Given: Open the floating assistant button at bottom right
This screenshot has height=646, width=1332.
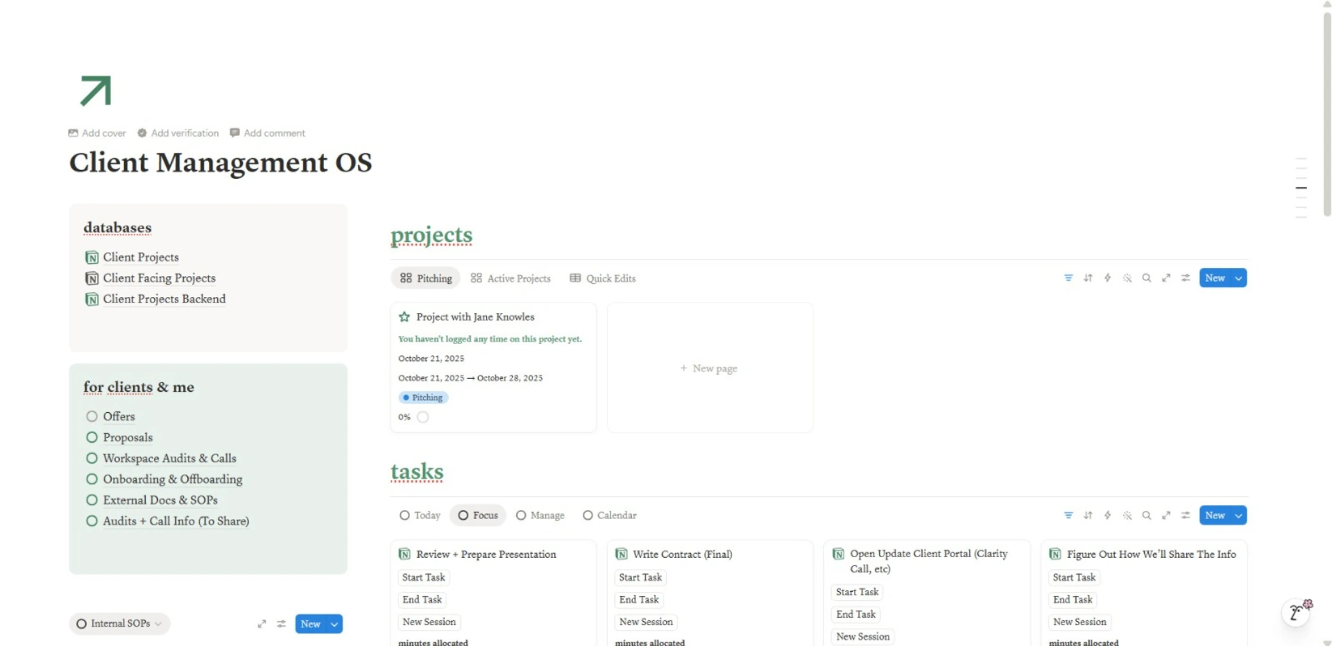Looking at the screenshot, I should point(1296,613).
